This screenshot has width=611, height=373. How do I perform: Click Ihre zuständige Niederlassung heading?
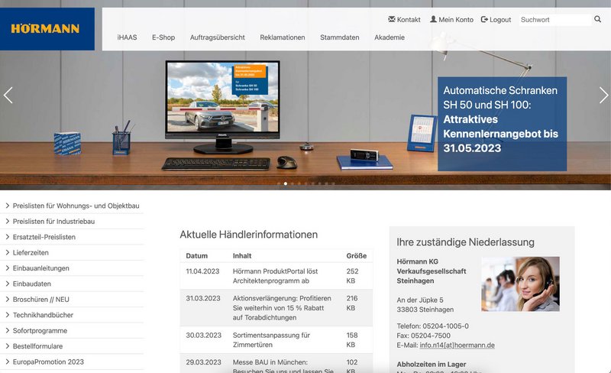click(465, 242)
